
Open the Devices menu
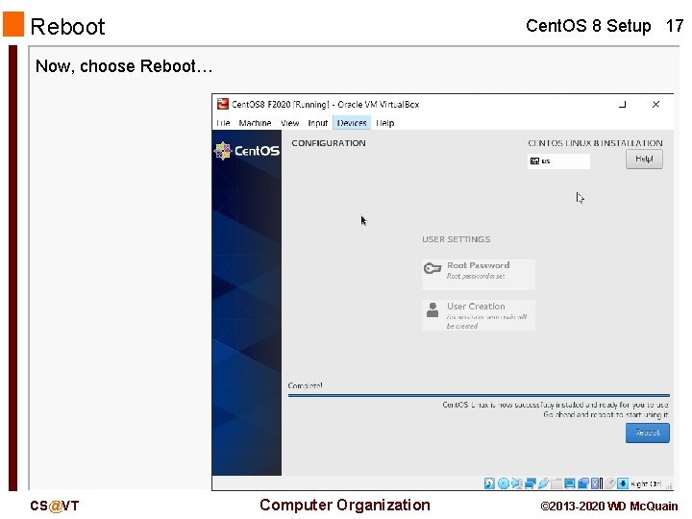point(352,123)
